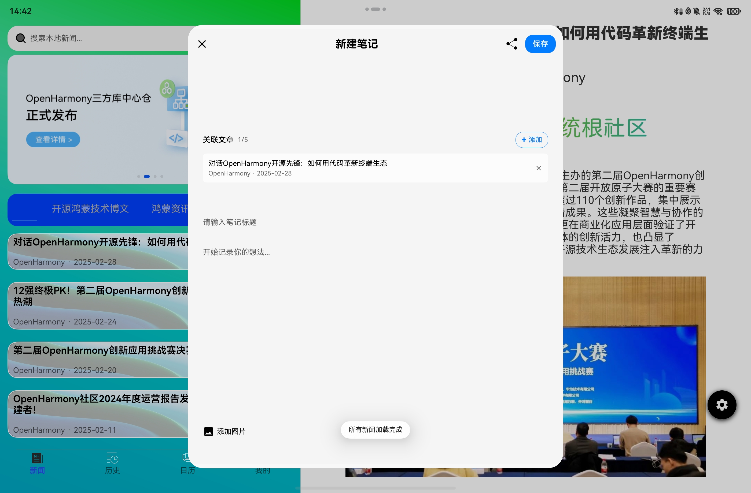Screen dimensions: 751x493
Task: Tap the multi-window handle dots at top
Action: point(376,9)
